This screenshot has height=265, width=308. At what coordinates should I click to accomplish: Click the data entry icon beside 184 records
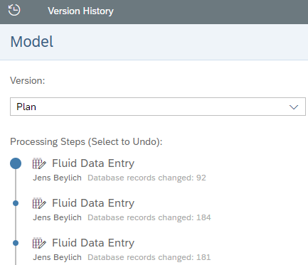pyautogui.click(x=39, y=203)
